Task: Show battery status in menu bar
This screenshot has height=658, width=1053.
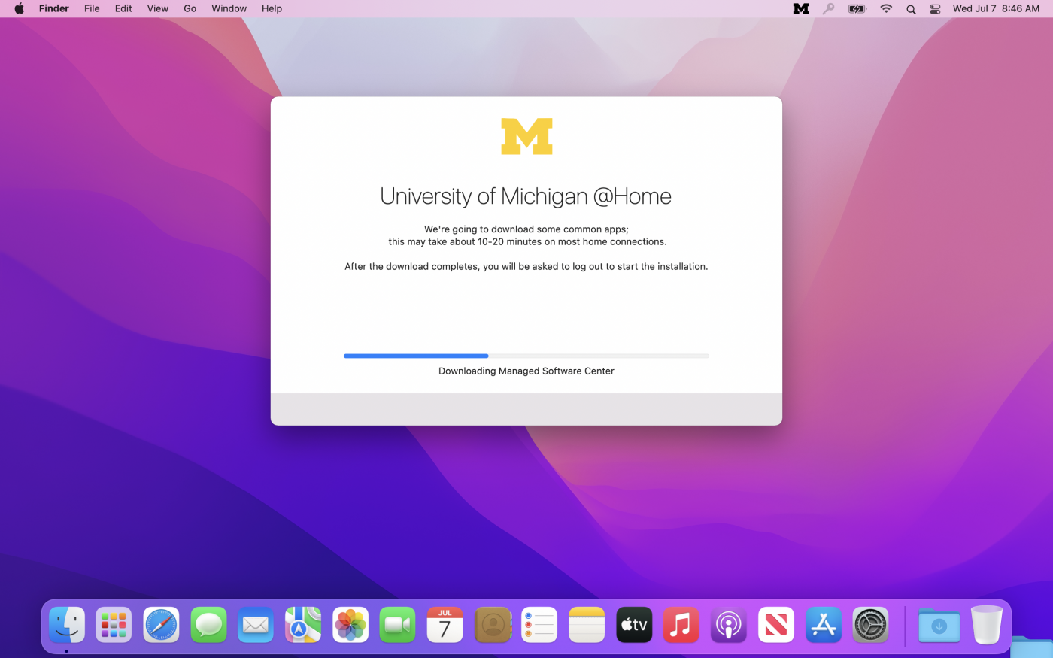Action: [x=857, y=9]
